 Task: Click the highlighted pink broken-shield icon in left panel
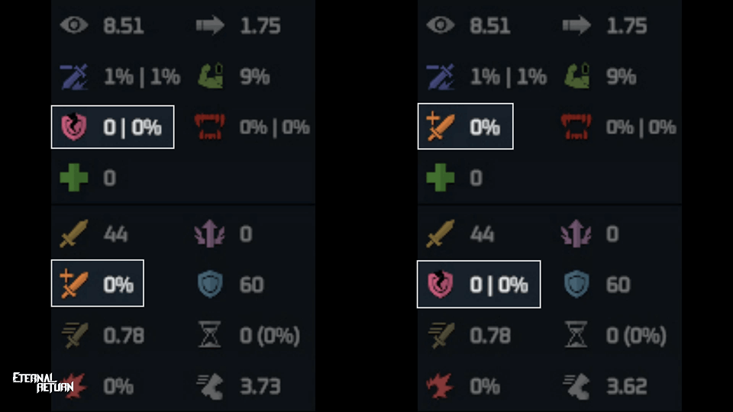(74, 127)
